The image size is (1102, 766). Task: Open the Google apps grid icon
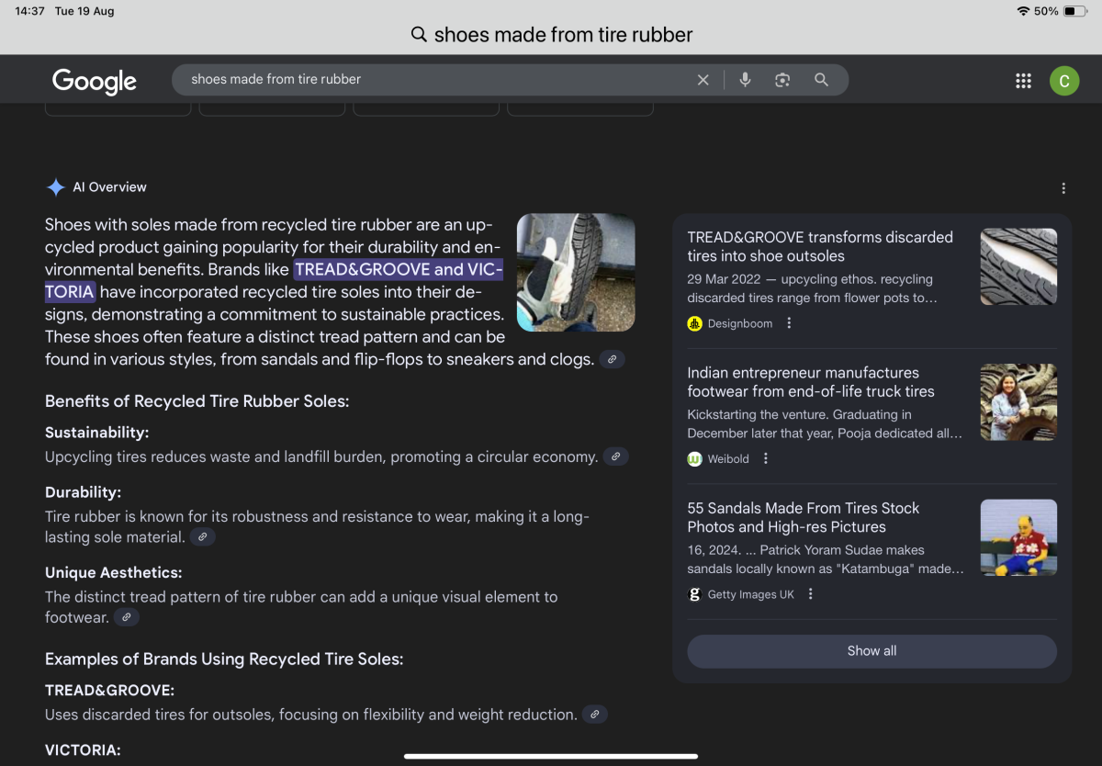point(1023,81)
